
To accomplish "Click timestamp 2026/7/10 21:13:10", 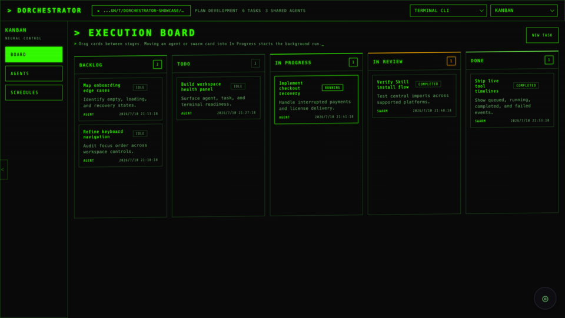I will click(x=138, y=113).
